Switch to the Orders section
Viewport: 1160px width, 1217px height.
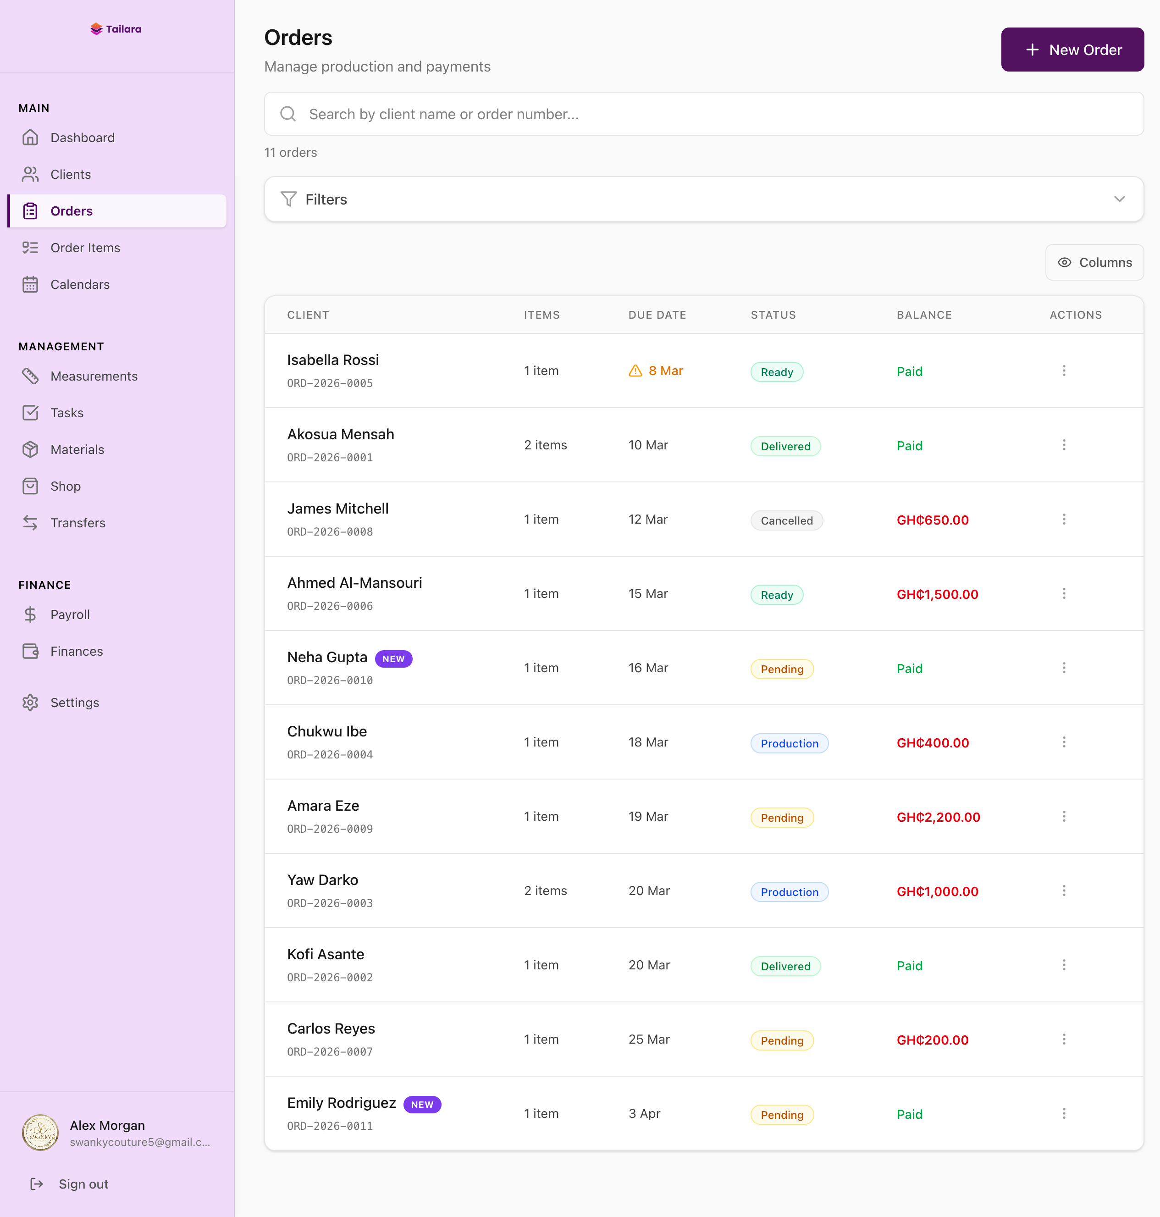(x=71, y=210)
